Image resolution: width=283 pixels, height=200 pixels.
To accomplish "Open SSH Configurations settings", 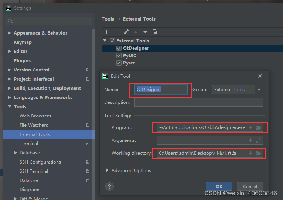I will click(40, 162).
